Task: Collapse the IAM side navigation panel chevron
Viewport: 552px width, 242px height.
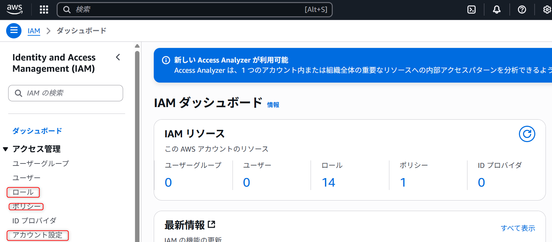Action: [118, 57]
